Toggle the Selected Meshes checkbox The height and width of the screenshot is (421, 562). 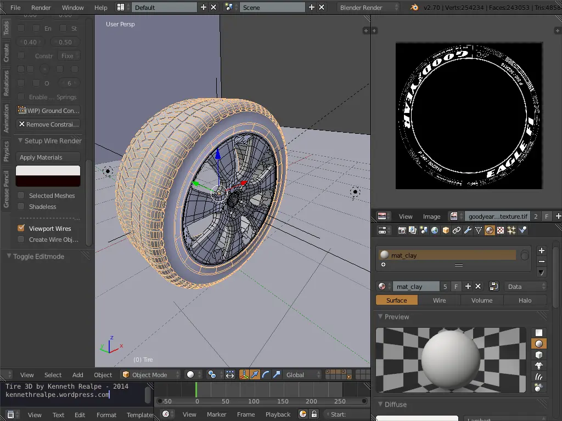[21, 196]
